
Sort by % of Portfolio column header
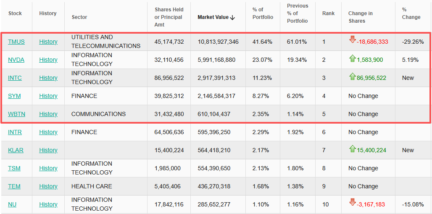point(263,13)
